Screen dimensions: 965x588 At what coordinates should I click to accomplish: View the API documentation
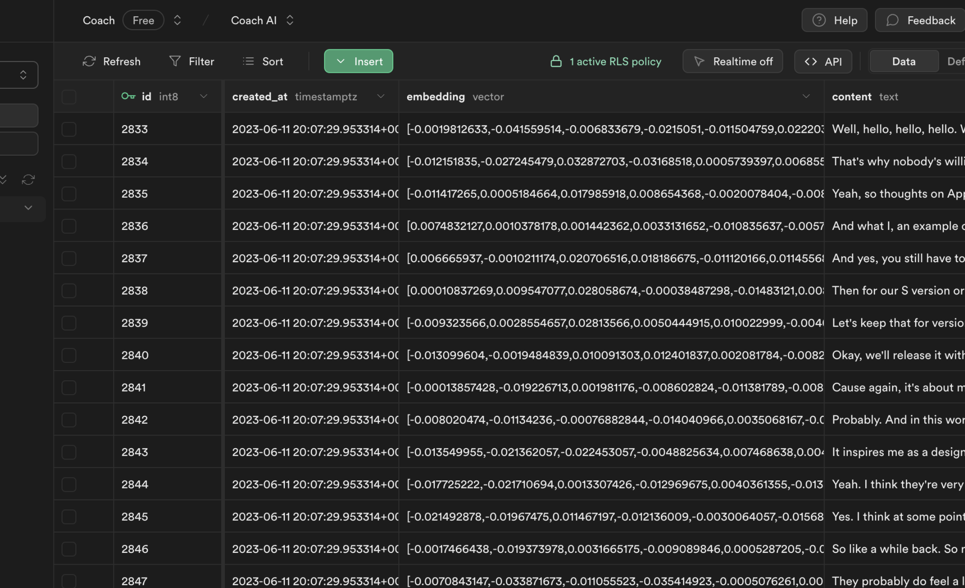[x=823, y=61]
